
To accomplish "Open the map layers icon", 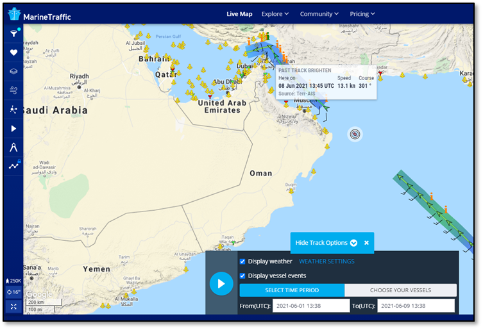I will [13, 71].
